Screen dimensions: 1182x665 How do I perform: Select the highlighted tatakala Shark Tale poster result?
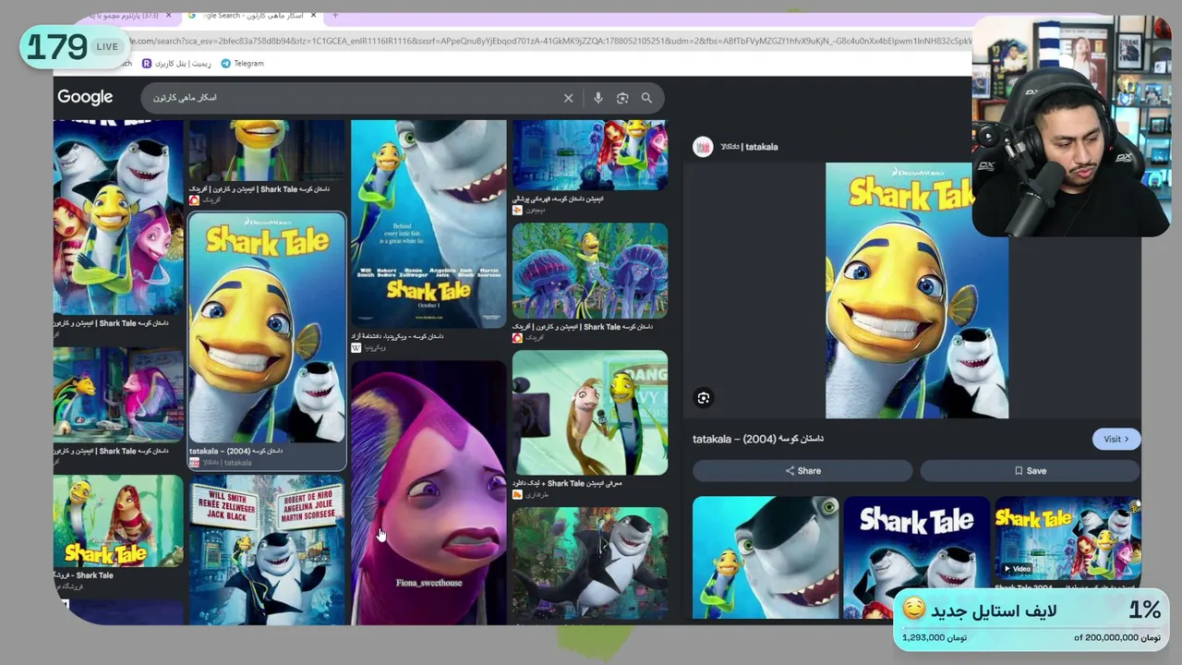(x=267, y=328)
